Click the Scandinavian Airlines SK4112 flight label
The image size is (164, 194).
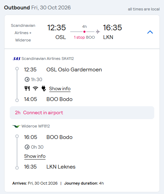pos(48,59)
